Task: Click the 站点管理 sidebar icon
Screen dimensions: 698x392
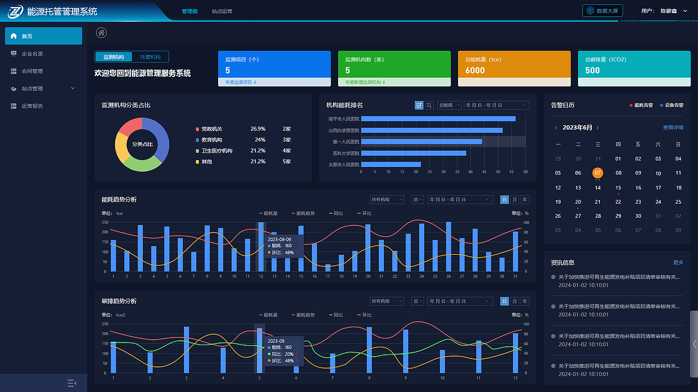Action: pos(14,88)
